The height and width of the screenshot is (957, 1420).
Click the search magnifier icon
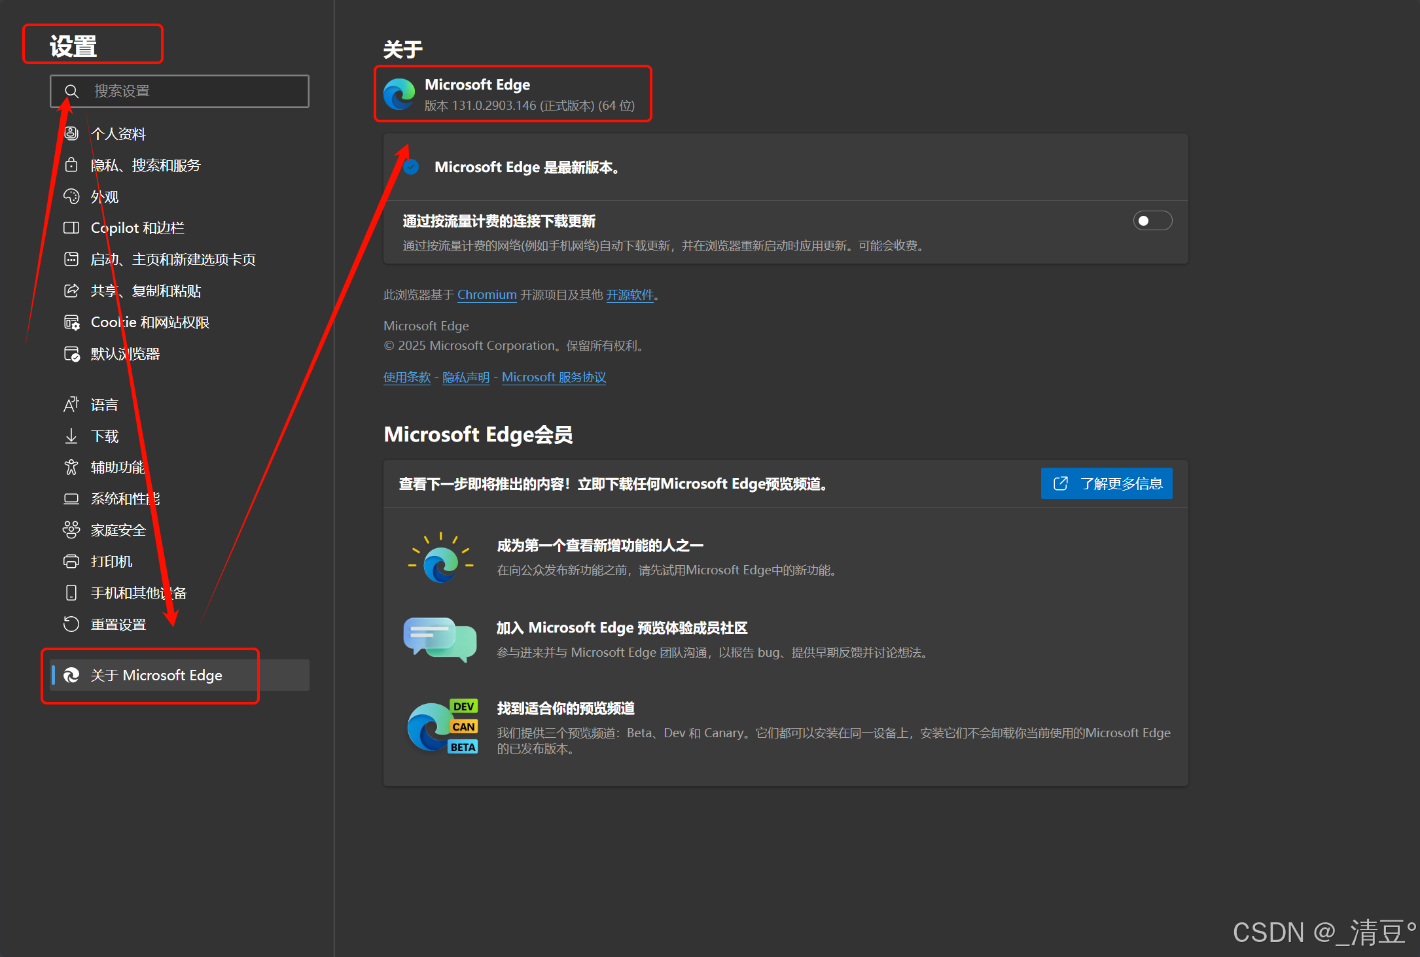click(x=72, y=92)
